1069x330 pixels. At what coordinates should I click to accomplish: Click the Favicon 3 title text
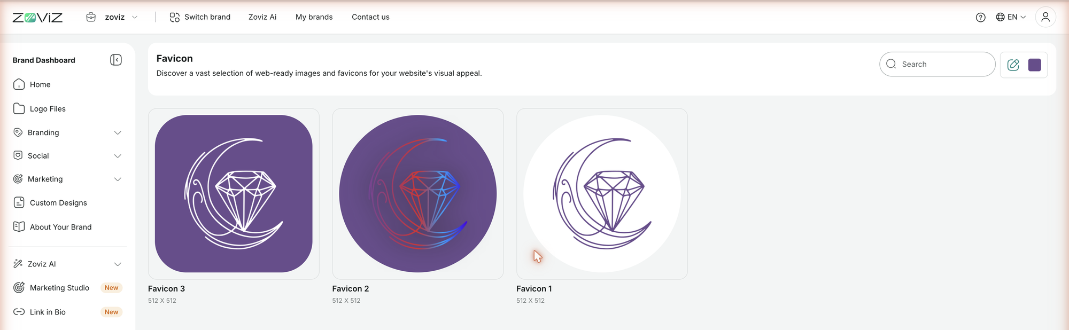166,288
